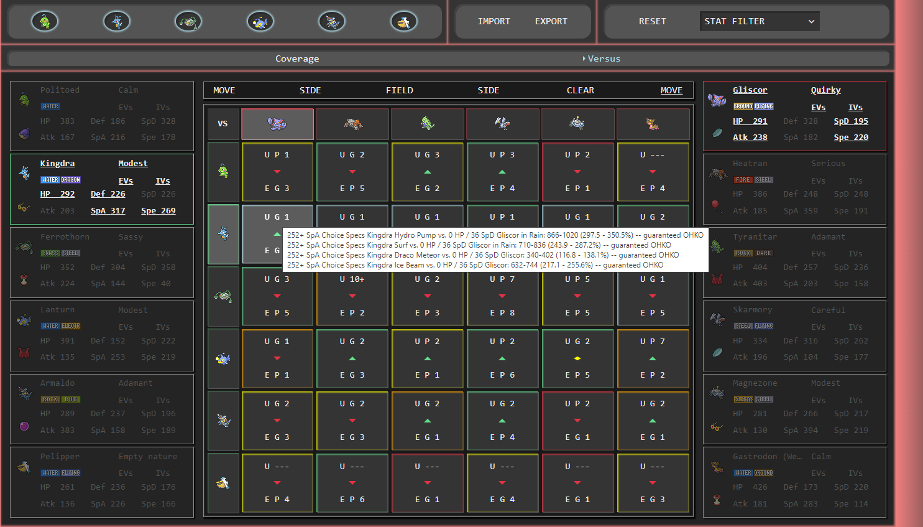Click Kingdra's Modest nature link
Screen dimensions: 923x527
[x=133, y=164]
